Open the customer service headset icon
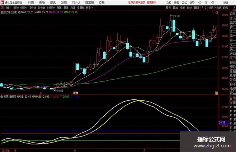 [x=200, y=2]
